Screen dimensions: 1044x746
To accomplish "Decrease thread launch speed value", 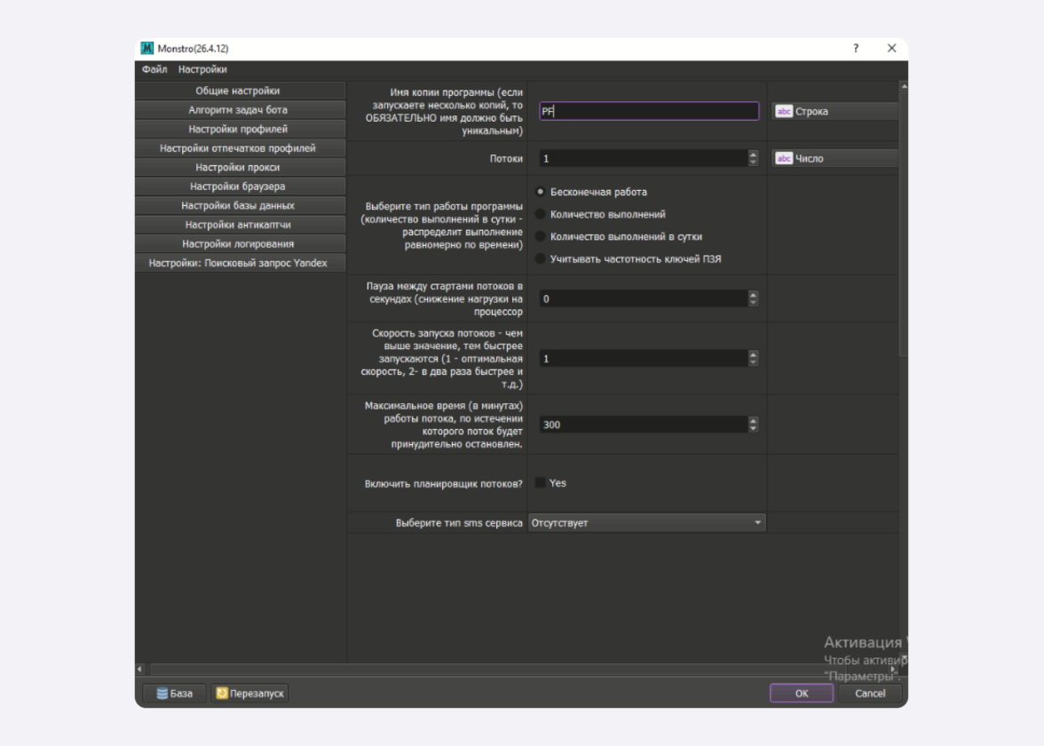I will tap(753, 363).
